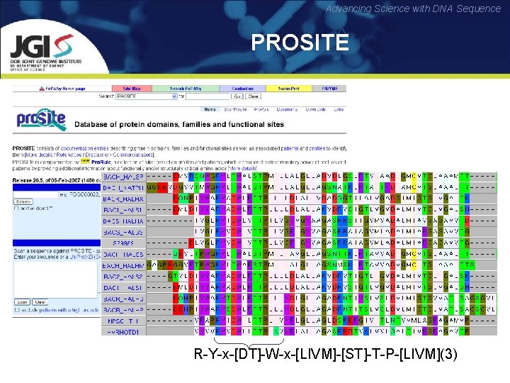510x383 pixels.
Task: Click 'Database of protein domains' heading
Action: click(179, 124)
